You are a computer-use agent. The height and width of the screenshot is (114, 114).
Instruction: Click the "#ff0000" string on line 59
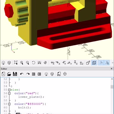(34, 104)
